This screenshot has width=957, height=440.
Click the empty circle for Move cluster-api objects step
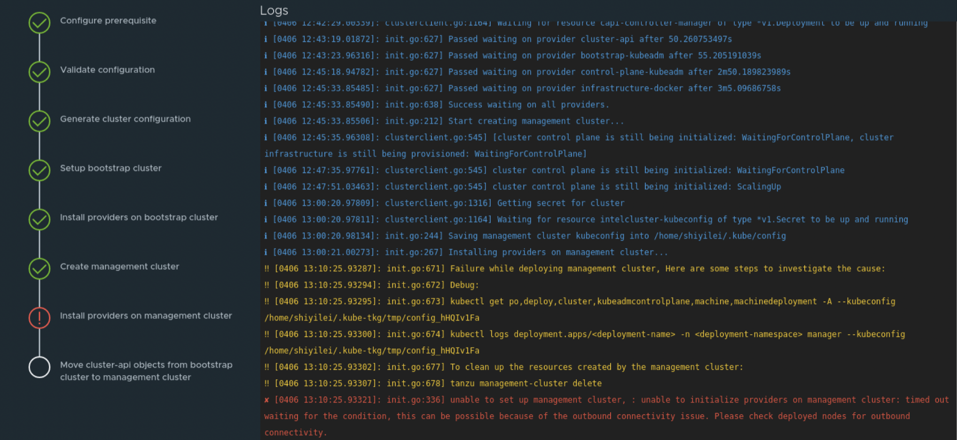(39, 368)
